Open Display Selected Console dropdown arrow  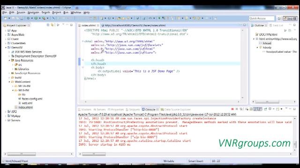[273, 109]
